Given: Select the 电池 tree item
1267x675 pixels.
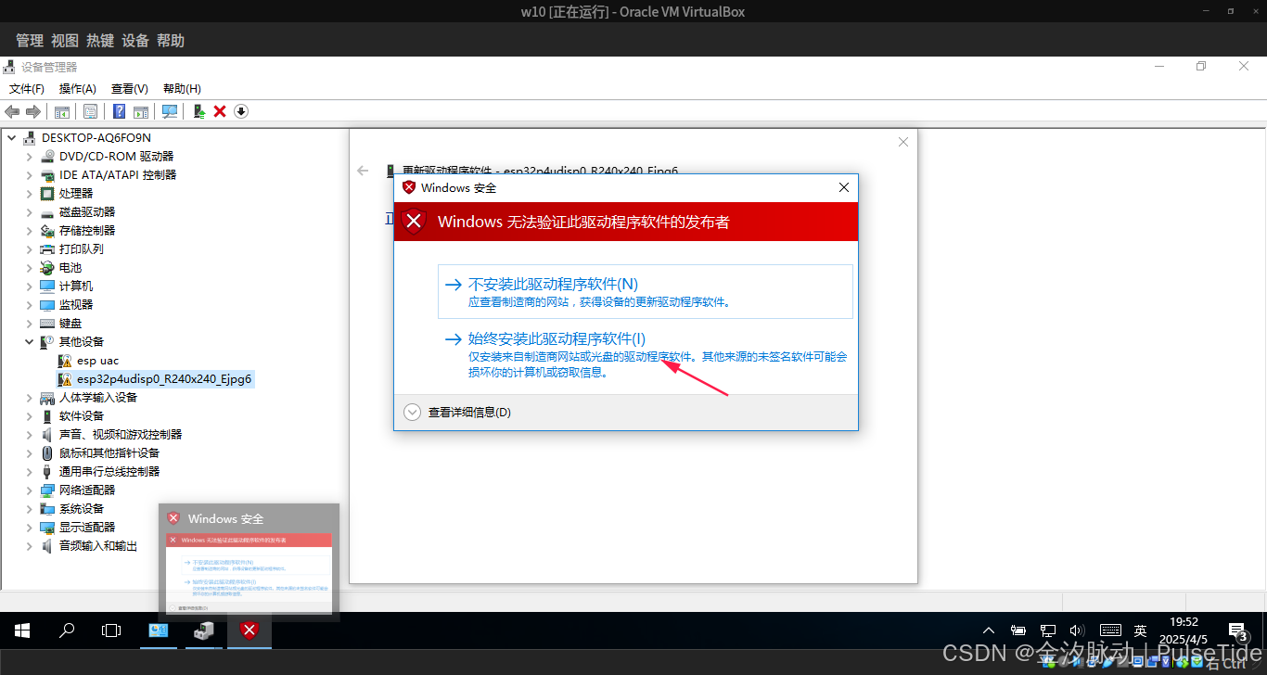Looking at the screenshot, I should pos(70,267).
